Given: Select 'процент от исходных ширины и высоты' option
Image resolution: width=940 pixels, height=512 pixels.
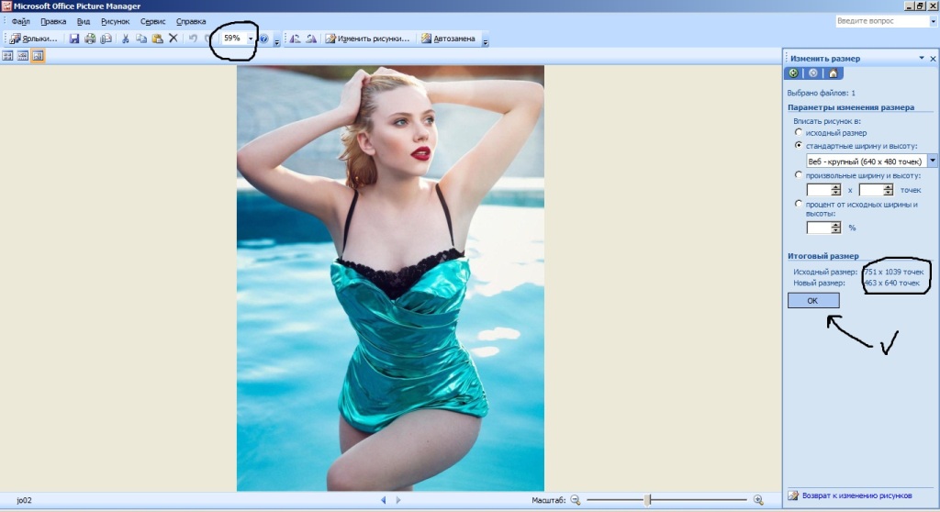Looking at the screenshot, I should pyautogui.click(x=799, y=204).
